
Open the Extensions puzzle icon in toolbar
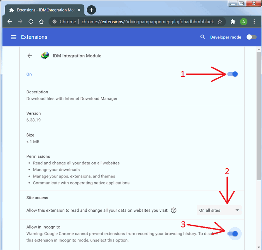coord(233,22)
